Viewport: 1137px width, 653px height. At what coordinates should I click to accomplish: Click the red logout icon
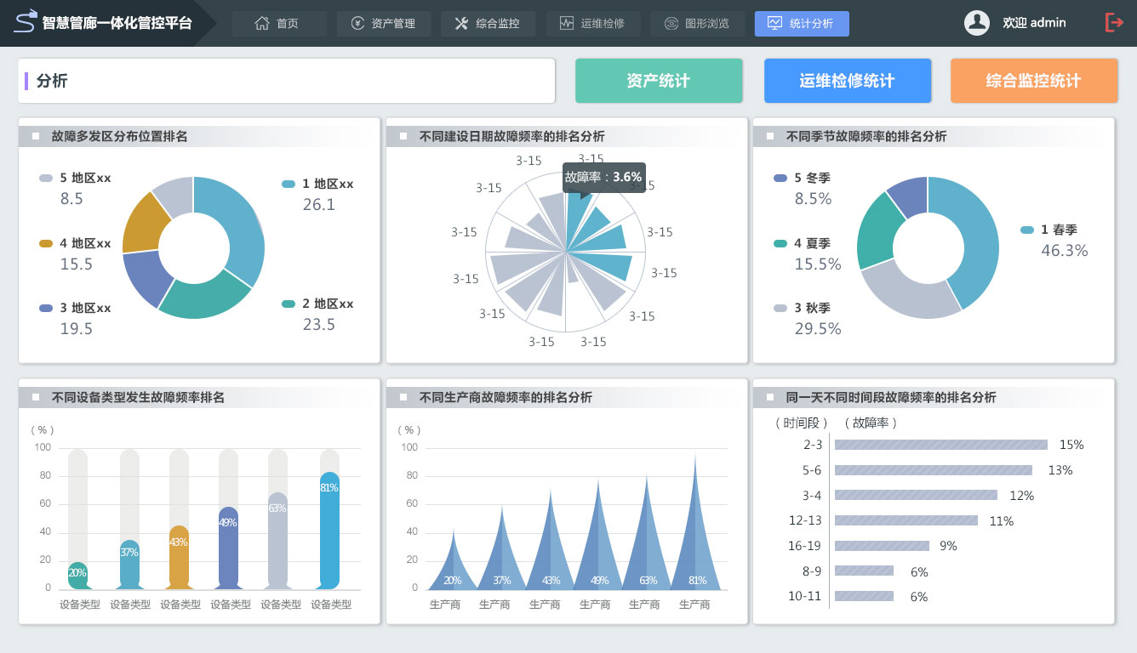pyautogui.click(x=1114, y=23)
